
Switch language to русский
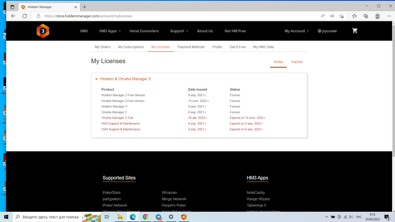pyautogui.click(x=327, y=31)
